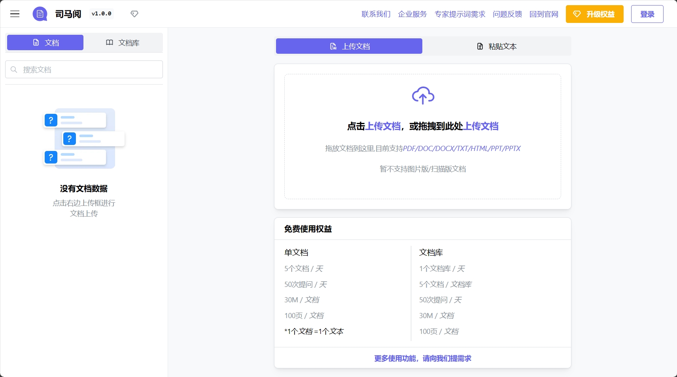Click the 1个文档库 / 天 entry
Screen dimensions: 677x377
pyautogui.click(x=442, y=269)
